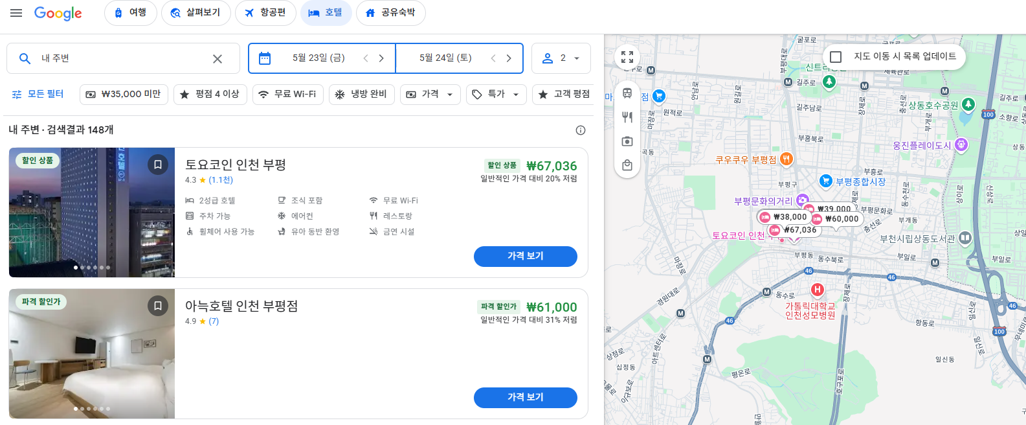Open the 여행 travel tab

pos(131,13)
